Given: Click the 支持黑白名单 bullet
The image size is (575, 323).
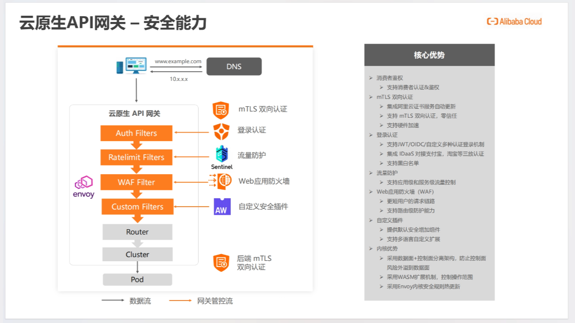Looking at the screenshot, I should [402, 163].
